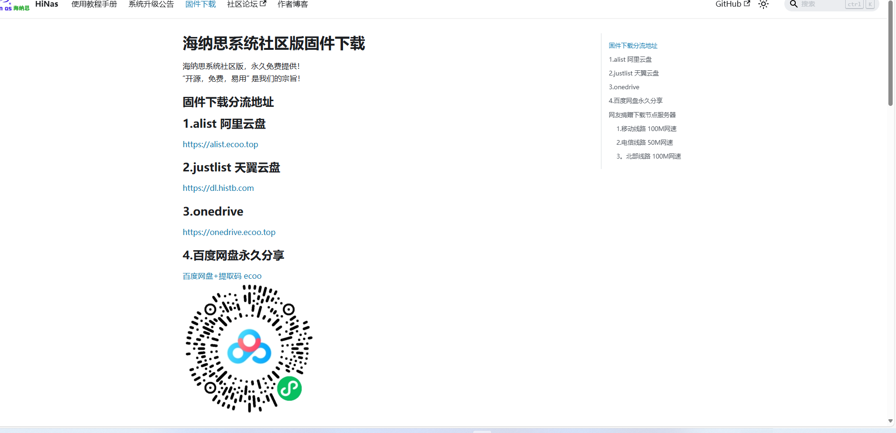
Task: Open the https://onedrive.ecoo.top link
Action: [229, 232]
